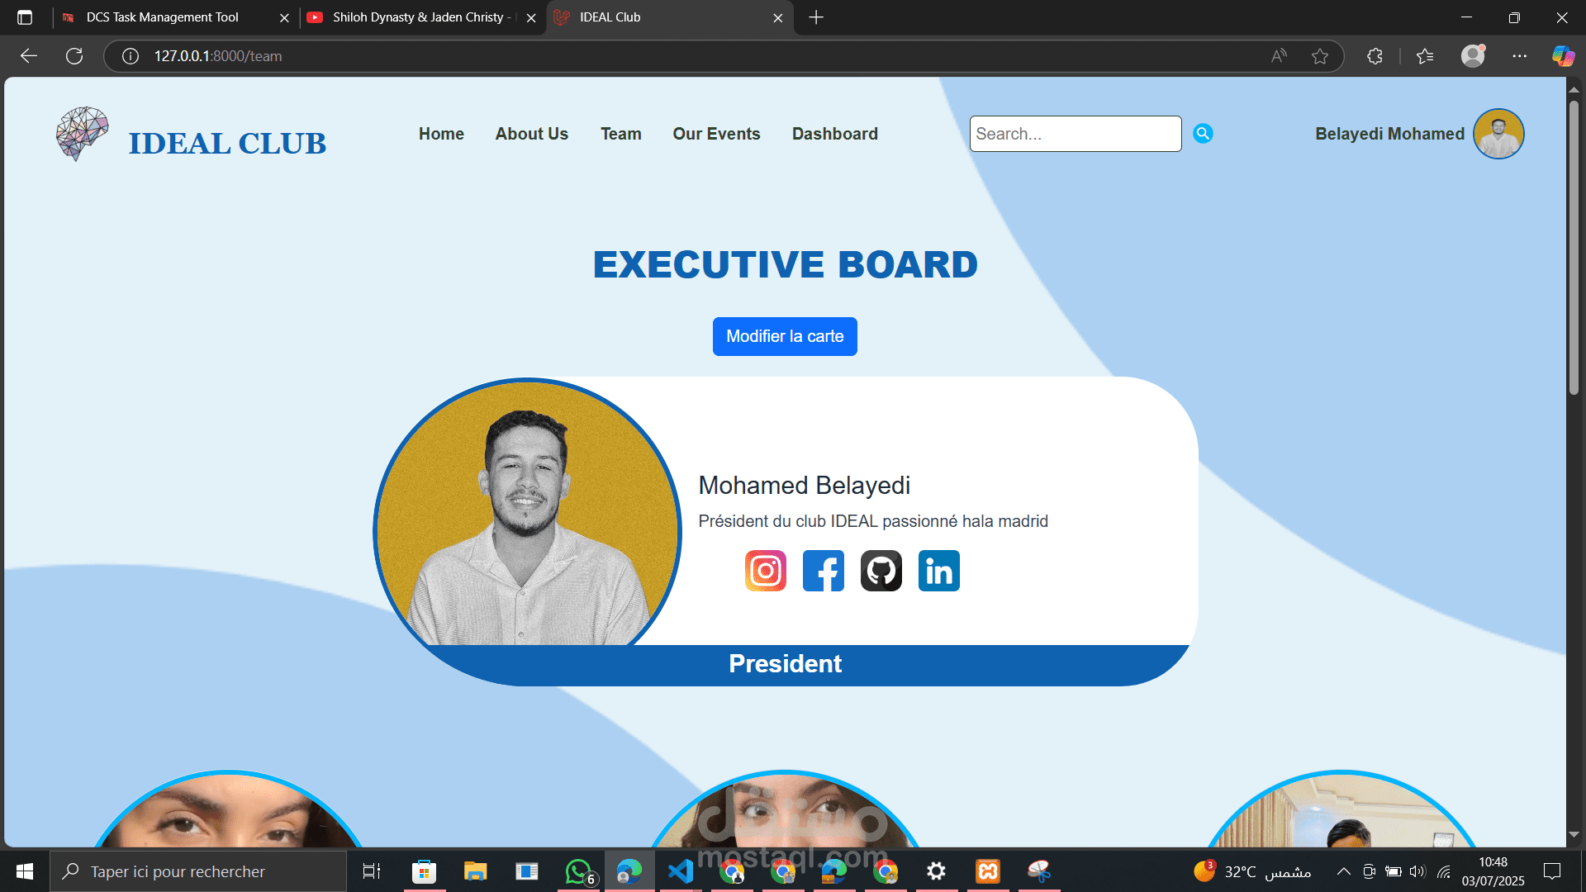Click the Windows taskbar search box
The width and height of the screenshot is (1586, 892).
[198, 871]
